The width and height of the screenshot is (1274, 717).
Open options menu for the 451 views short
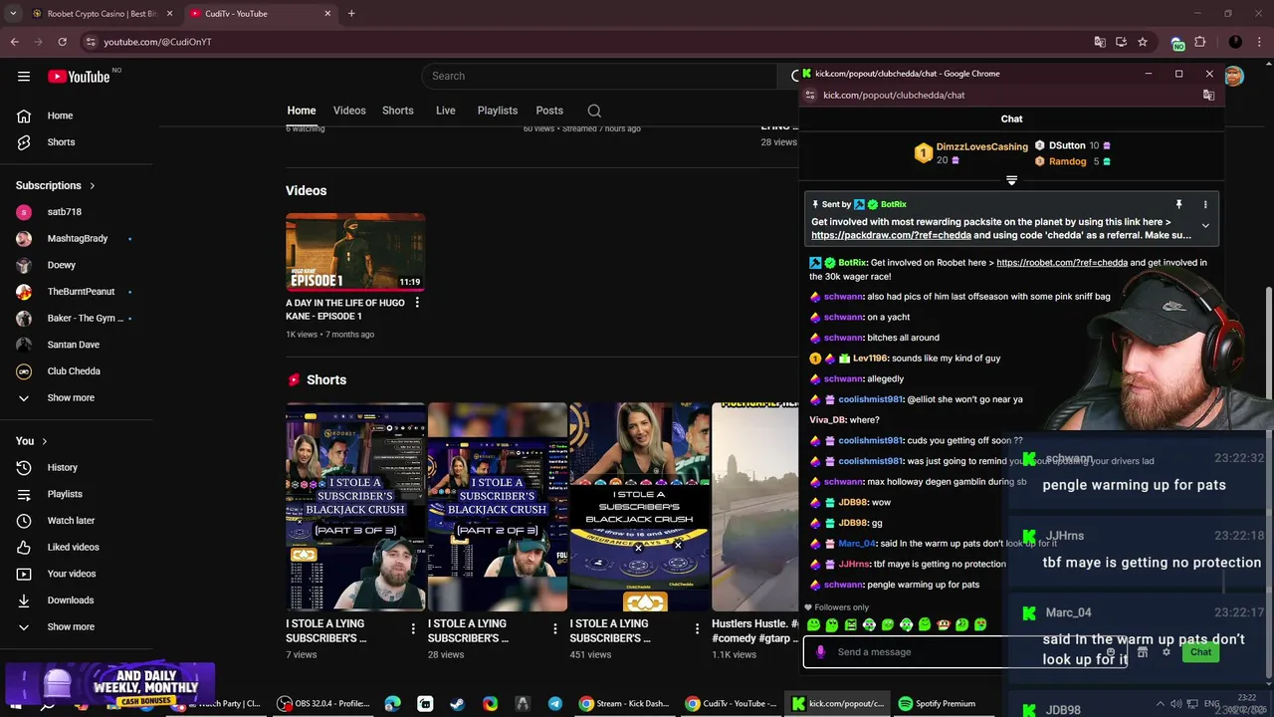point(697,628)
